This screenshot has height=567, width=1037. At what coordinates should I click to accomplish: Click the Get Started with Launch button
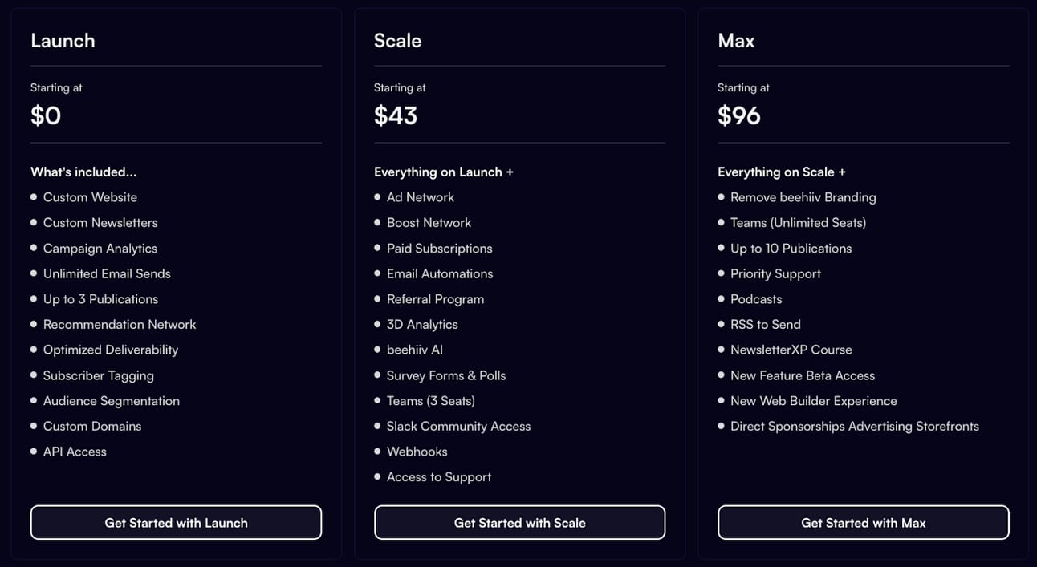176,523
